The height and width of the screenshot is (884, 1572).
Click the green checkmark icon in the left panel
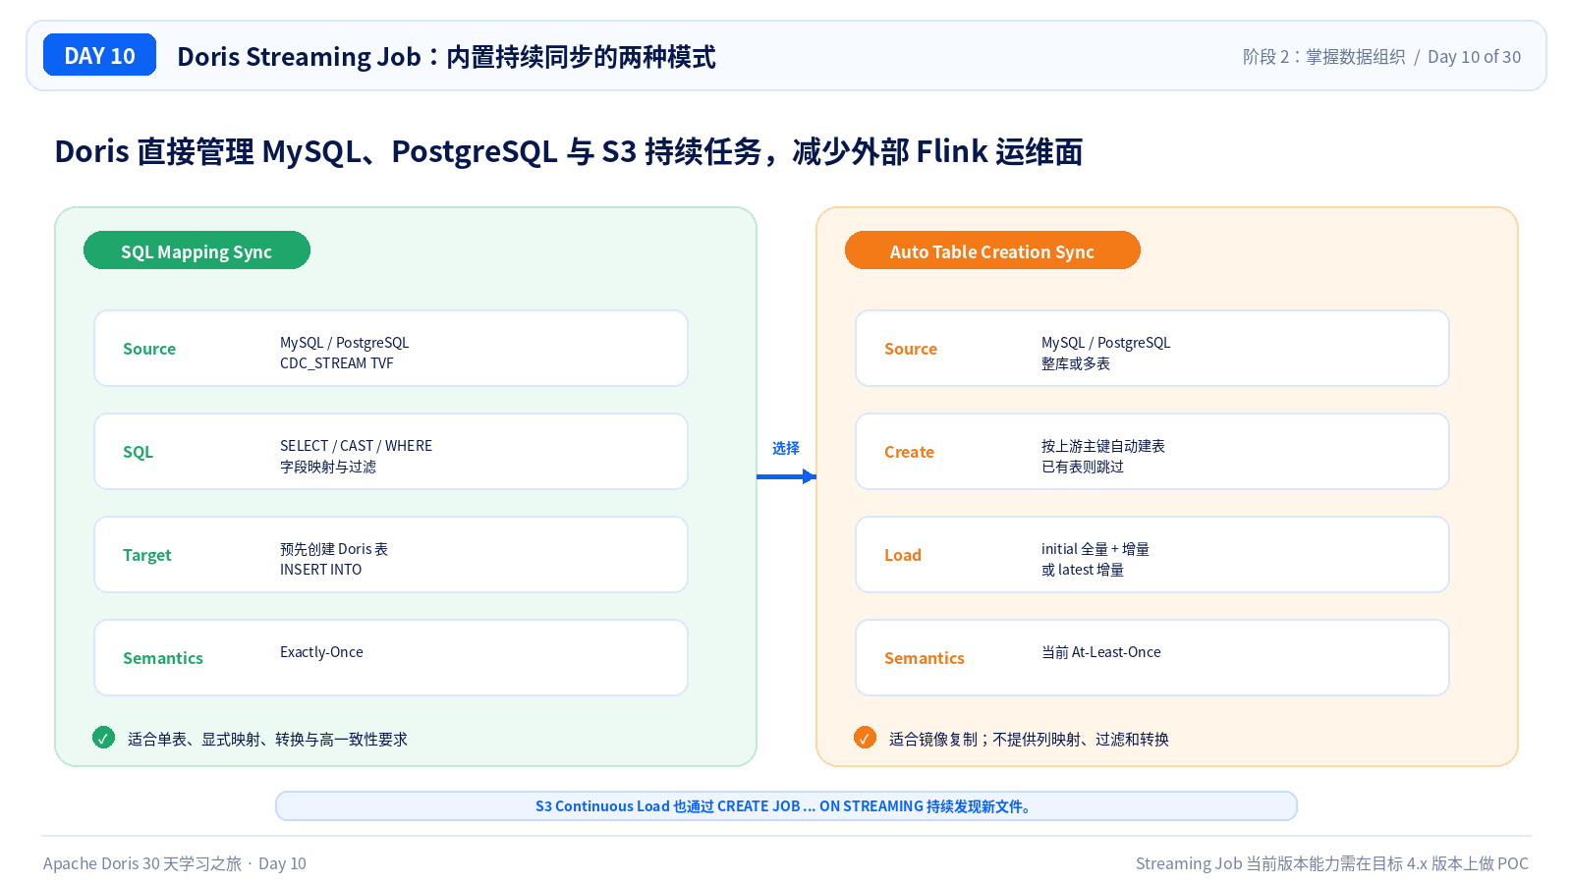[x=103, y=738]
